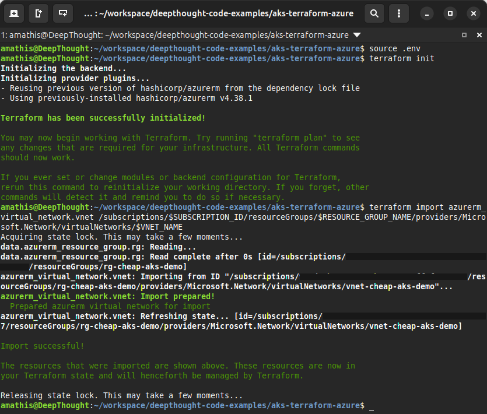The height and width of the screenshot is (414, 487).
Task: Open terminal search with the magnifier icon
Action: [x=374, y=13]
